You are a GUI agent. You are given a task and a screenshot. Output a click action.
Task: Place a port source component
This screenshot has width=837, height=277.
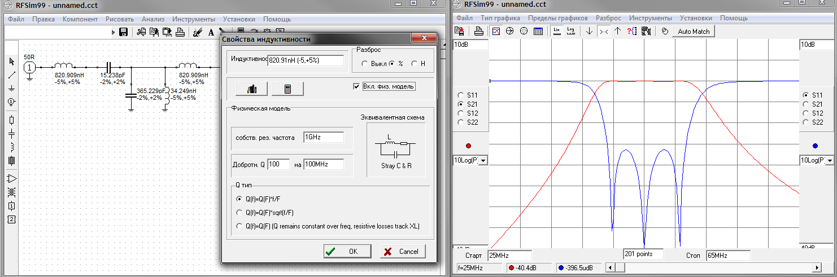pyautogui.click(x=11, y=102)
